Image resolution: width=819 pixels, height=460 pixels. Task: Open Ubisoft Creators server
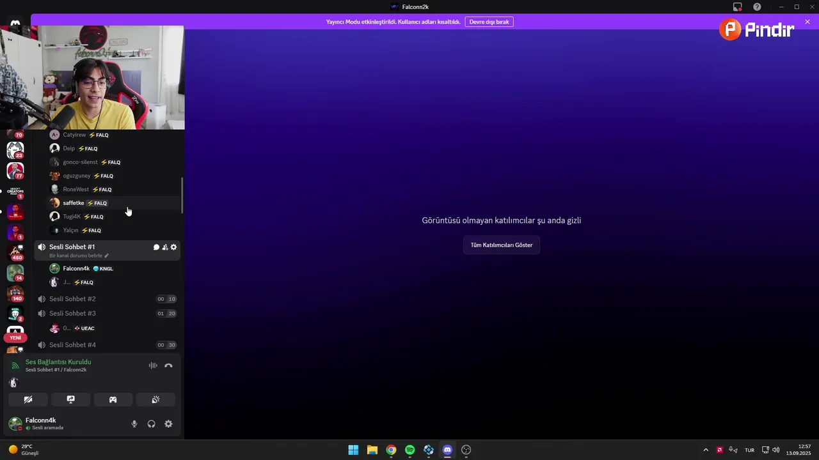15,191
